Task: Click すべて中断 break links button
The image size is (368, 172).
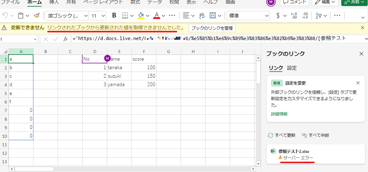Action: click(x=315, y=135)
